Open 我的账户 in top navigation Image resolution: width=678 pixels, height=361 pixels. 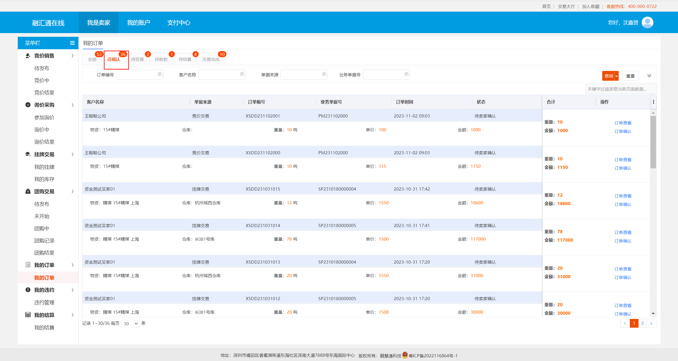(139, 22)
